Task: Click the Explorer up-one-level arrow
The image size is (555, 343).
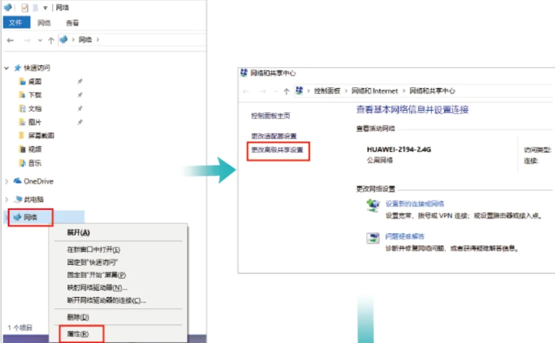Action: coord(50,40)
